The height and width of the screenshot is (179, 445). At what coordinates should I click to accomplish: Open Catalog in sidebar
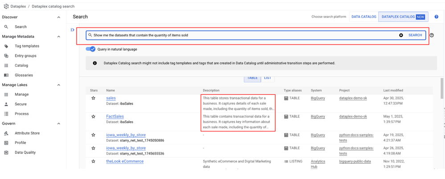click(21, 65)
